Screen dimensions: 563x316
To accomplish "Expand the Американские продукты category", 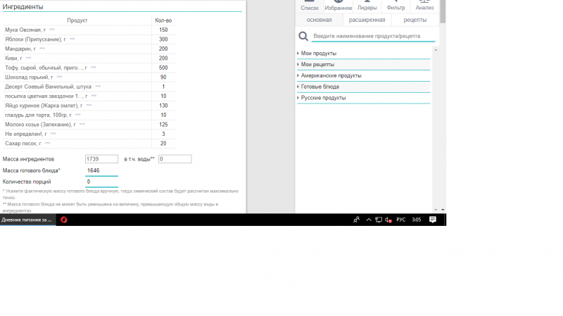I will [331, 75].
